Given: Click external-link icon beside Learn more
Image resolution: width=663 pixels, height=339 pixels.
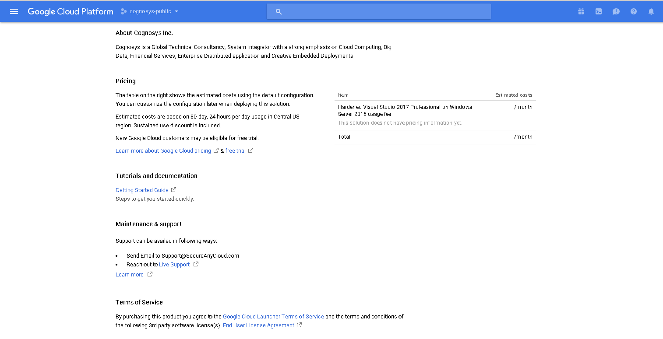Looking at the screenshot, I should (x=150, y=274).
